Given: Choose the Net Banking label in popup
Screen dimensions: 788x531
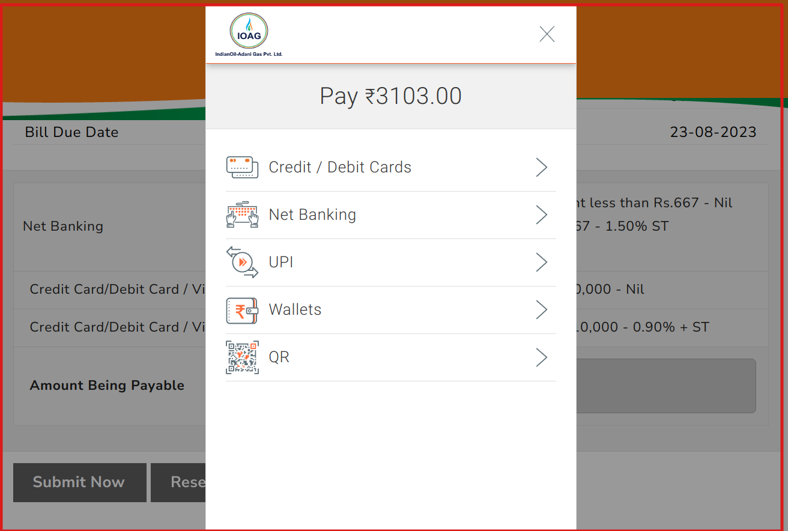Looking at the screenshot, I should click(x=312, y=215).
